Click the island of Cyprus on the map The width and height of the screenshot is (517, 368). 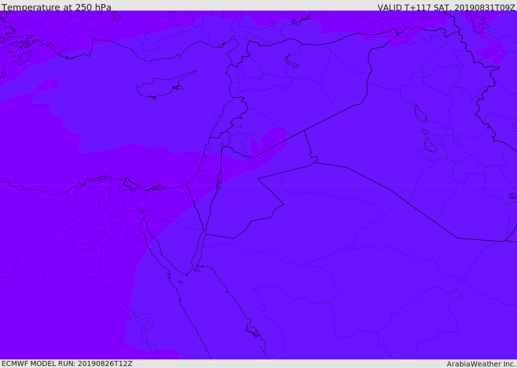coord(162,86)
